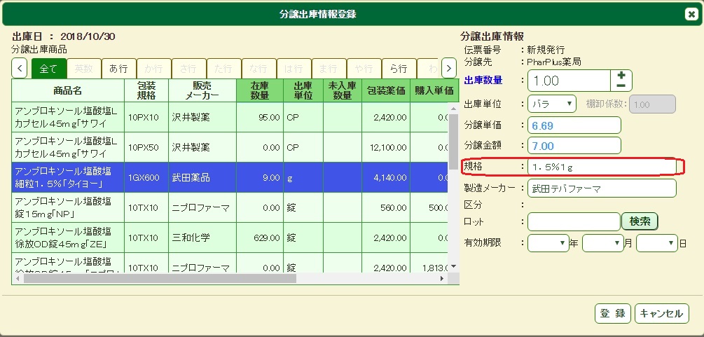Click the horizontal scrollbar right arrow

(443, 279)
